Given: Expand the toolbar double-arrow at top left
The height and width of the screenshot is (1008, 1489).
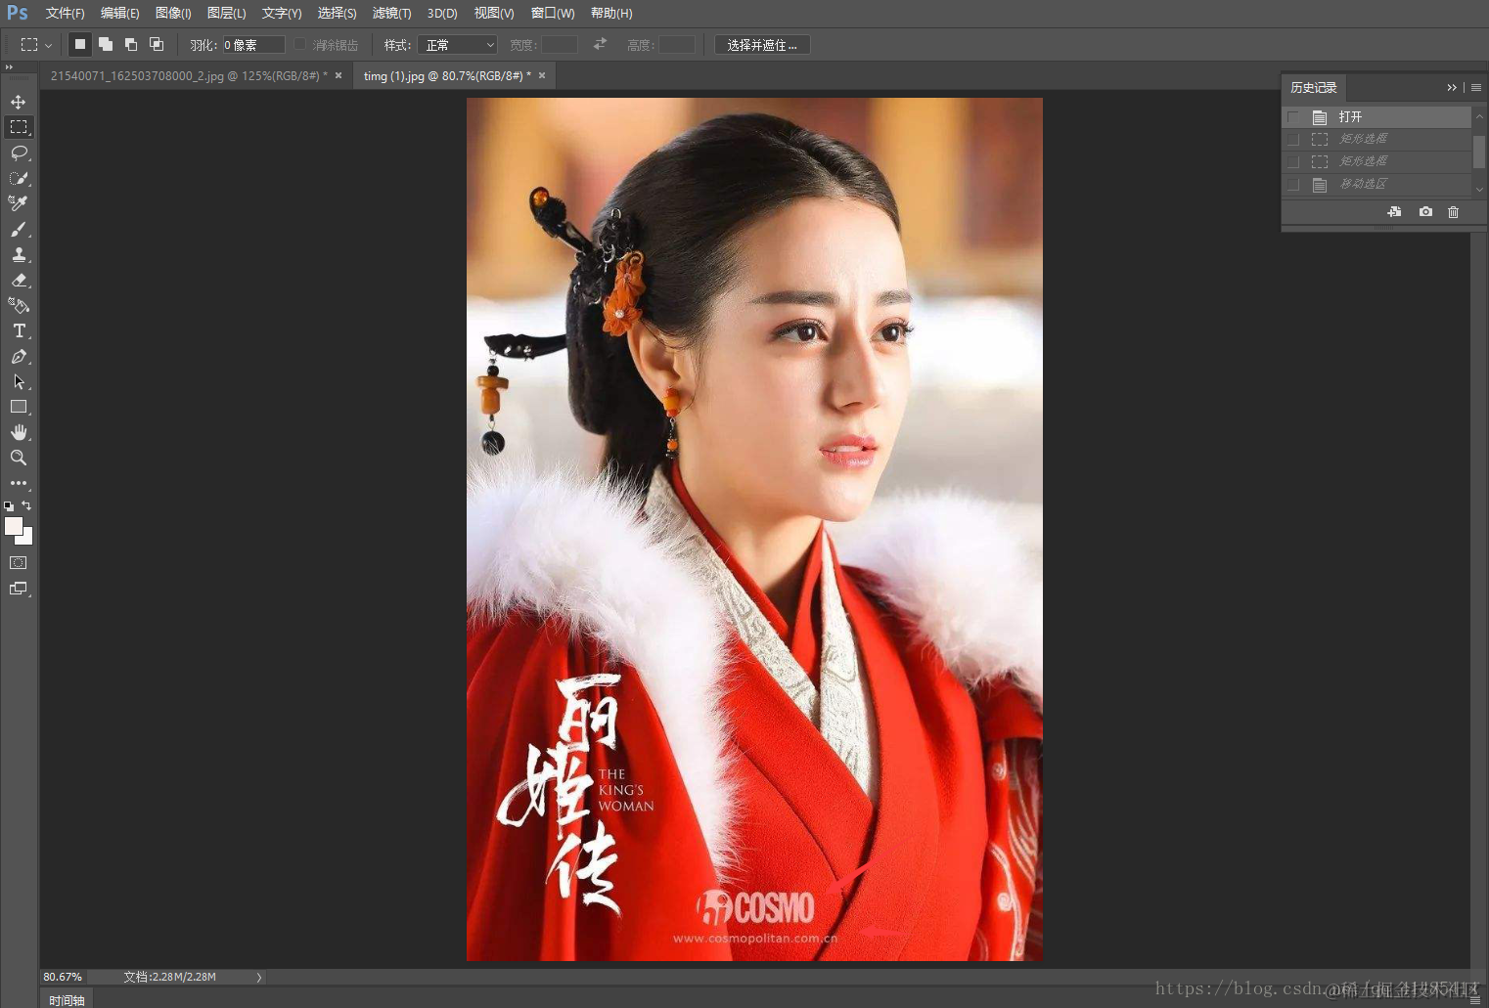Looking at the screenshot, I should pyautogui.click(x=9, y=67).
